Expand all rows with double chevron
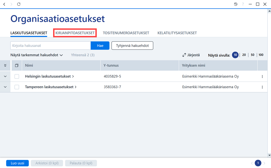 coord(5,65)
